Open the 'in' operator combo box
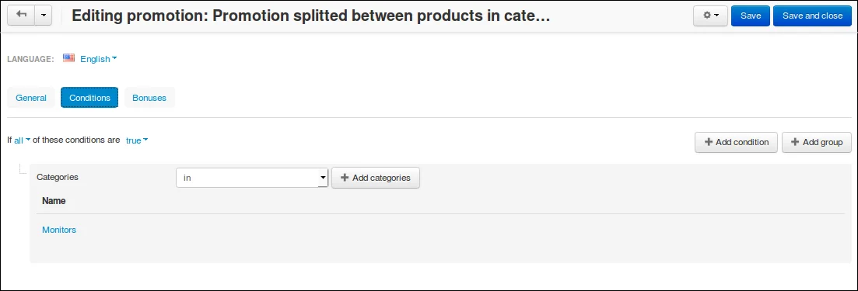 point(252,178)
